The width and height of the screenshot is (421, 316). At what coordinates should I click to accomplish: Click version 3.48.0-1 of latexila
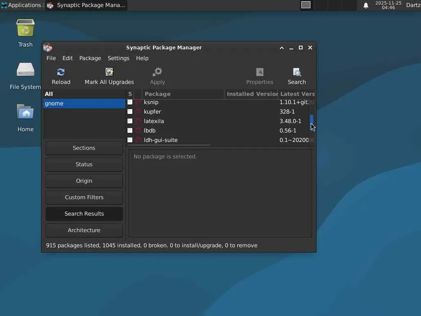[290, 121]
